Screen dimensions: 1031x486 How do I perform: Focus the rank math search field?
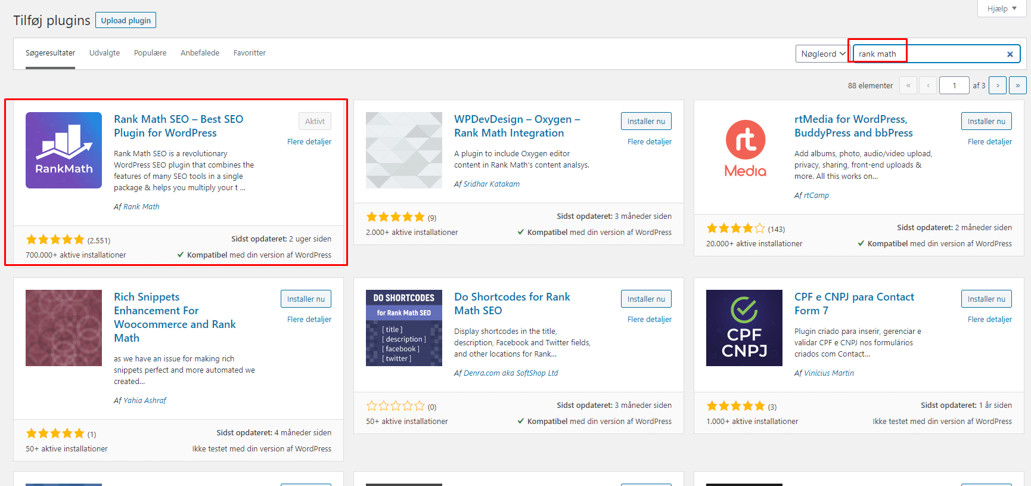pos(937,54)
